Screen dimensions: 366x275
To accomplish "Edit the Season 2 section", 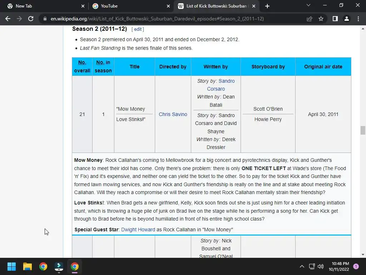I will tap(138, 29).
